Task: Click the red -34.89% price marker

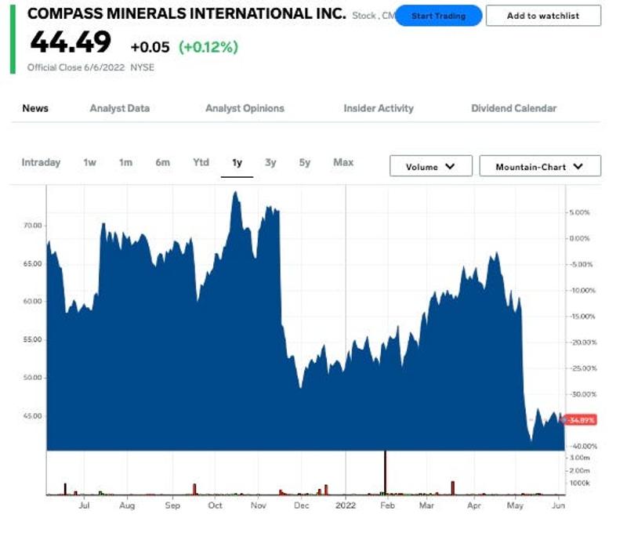Action: 580,419
